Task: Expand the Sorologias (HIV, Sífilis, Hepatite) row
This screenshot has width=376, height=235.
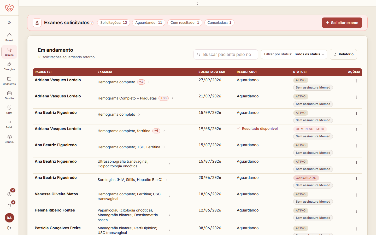Action: pos(167,180)
